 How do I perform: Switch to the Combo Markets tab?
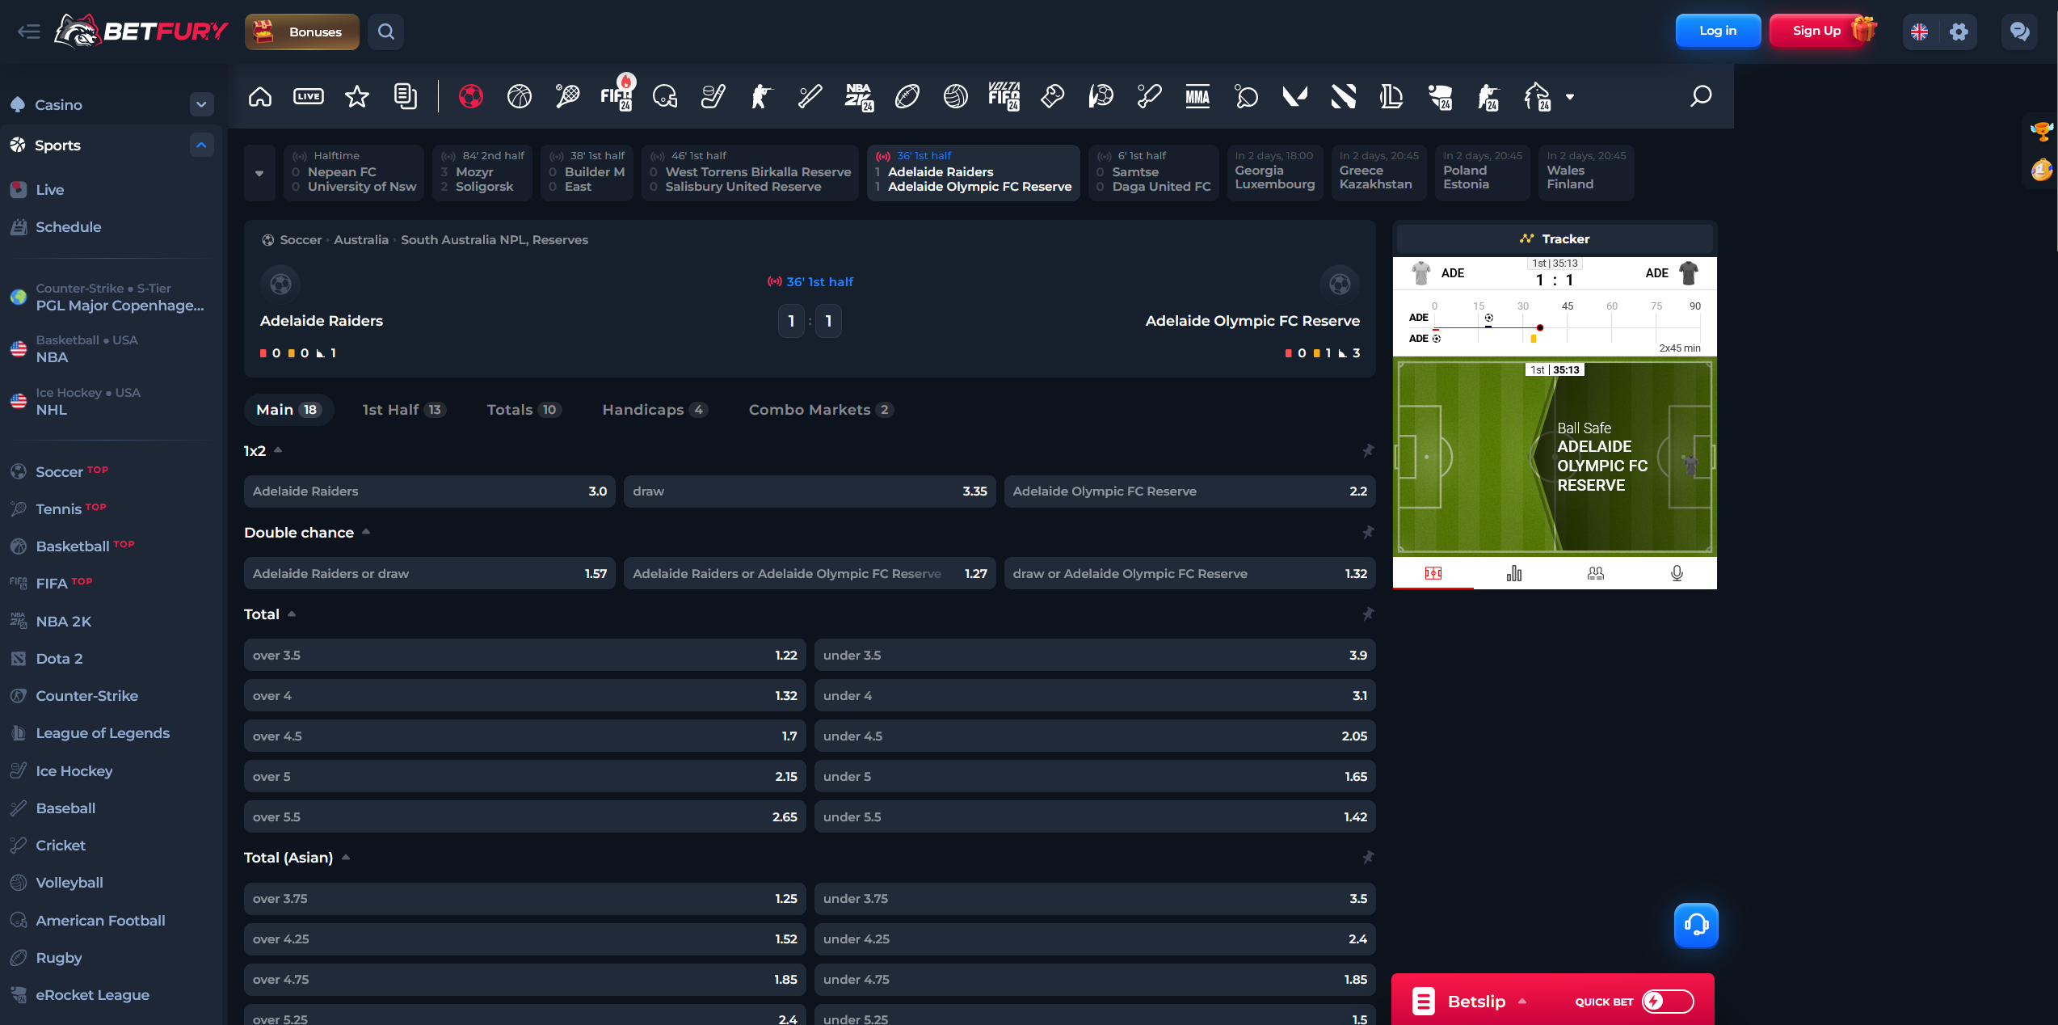coord(820,410)
